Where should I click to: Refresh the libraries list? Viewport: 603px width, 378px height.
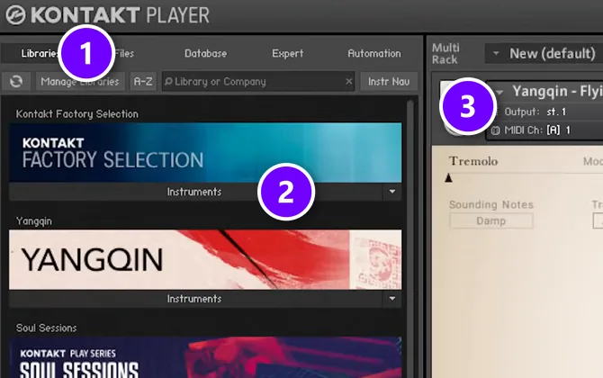pyautogui.click(x=16, y=82)
